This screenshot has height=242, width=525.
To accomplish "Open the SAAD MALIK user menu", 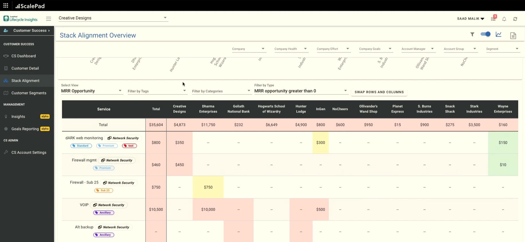I will pyautogui.click(x=471, y=19).
